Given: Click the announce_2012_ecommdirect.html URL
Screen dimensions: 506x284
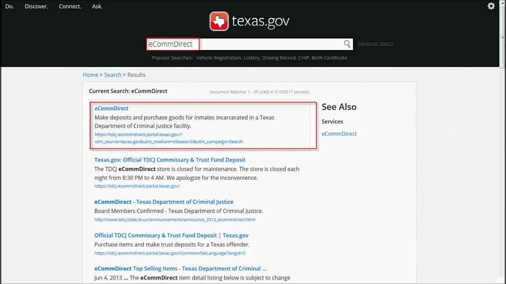Looking at the screenshot, I should (175, 219).
